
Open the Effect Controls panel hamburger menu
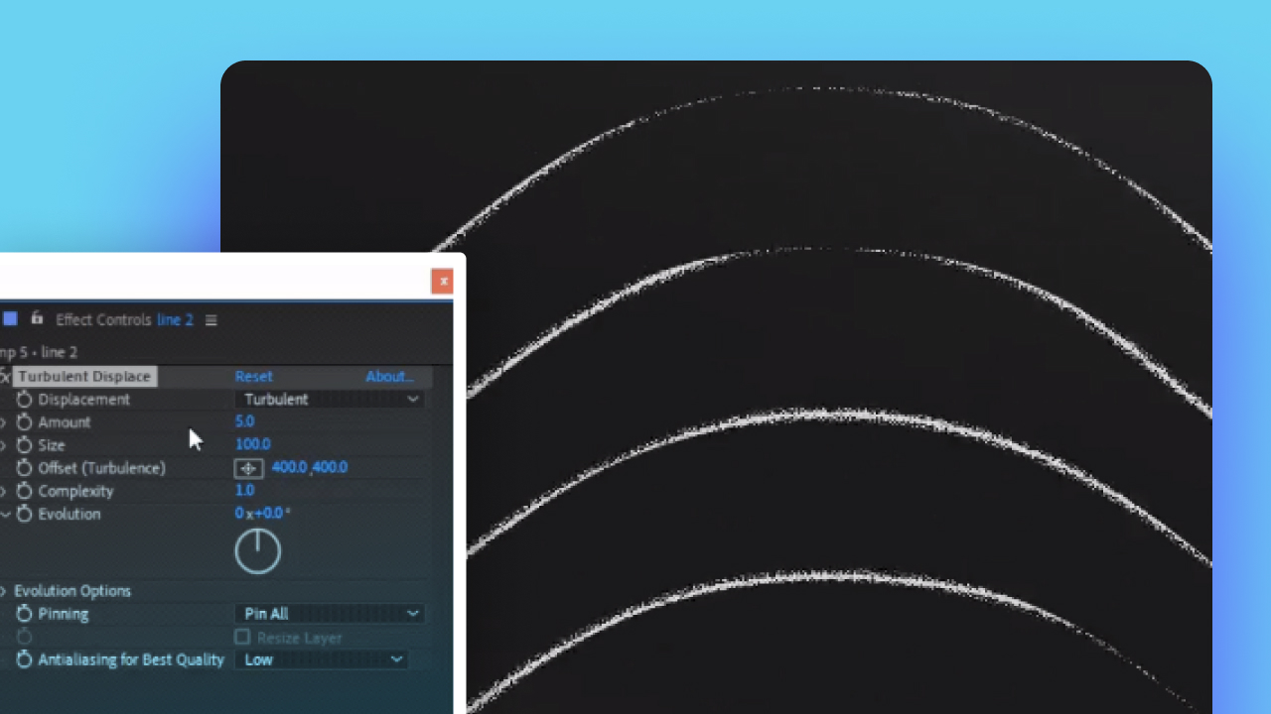211,319
